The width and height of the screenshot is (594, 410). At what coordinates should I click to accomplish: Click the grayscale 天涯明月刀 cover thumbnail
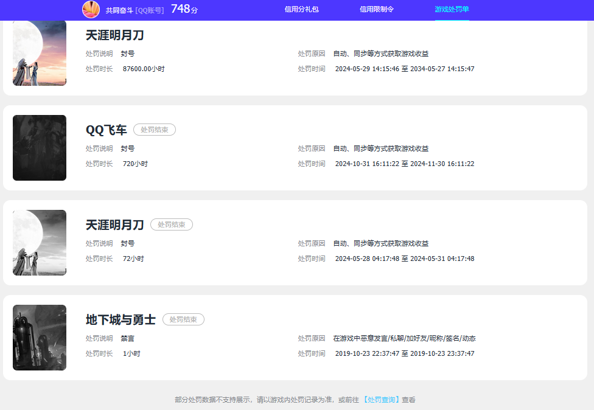pos(40,243)
